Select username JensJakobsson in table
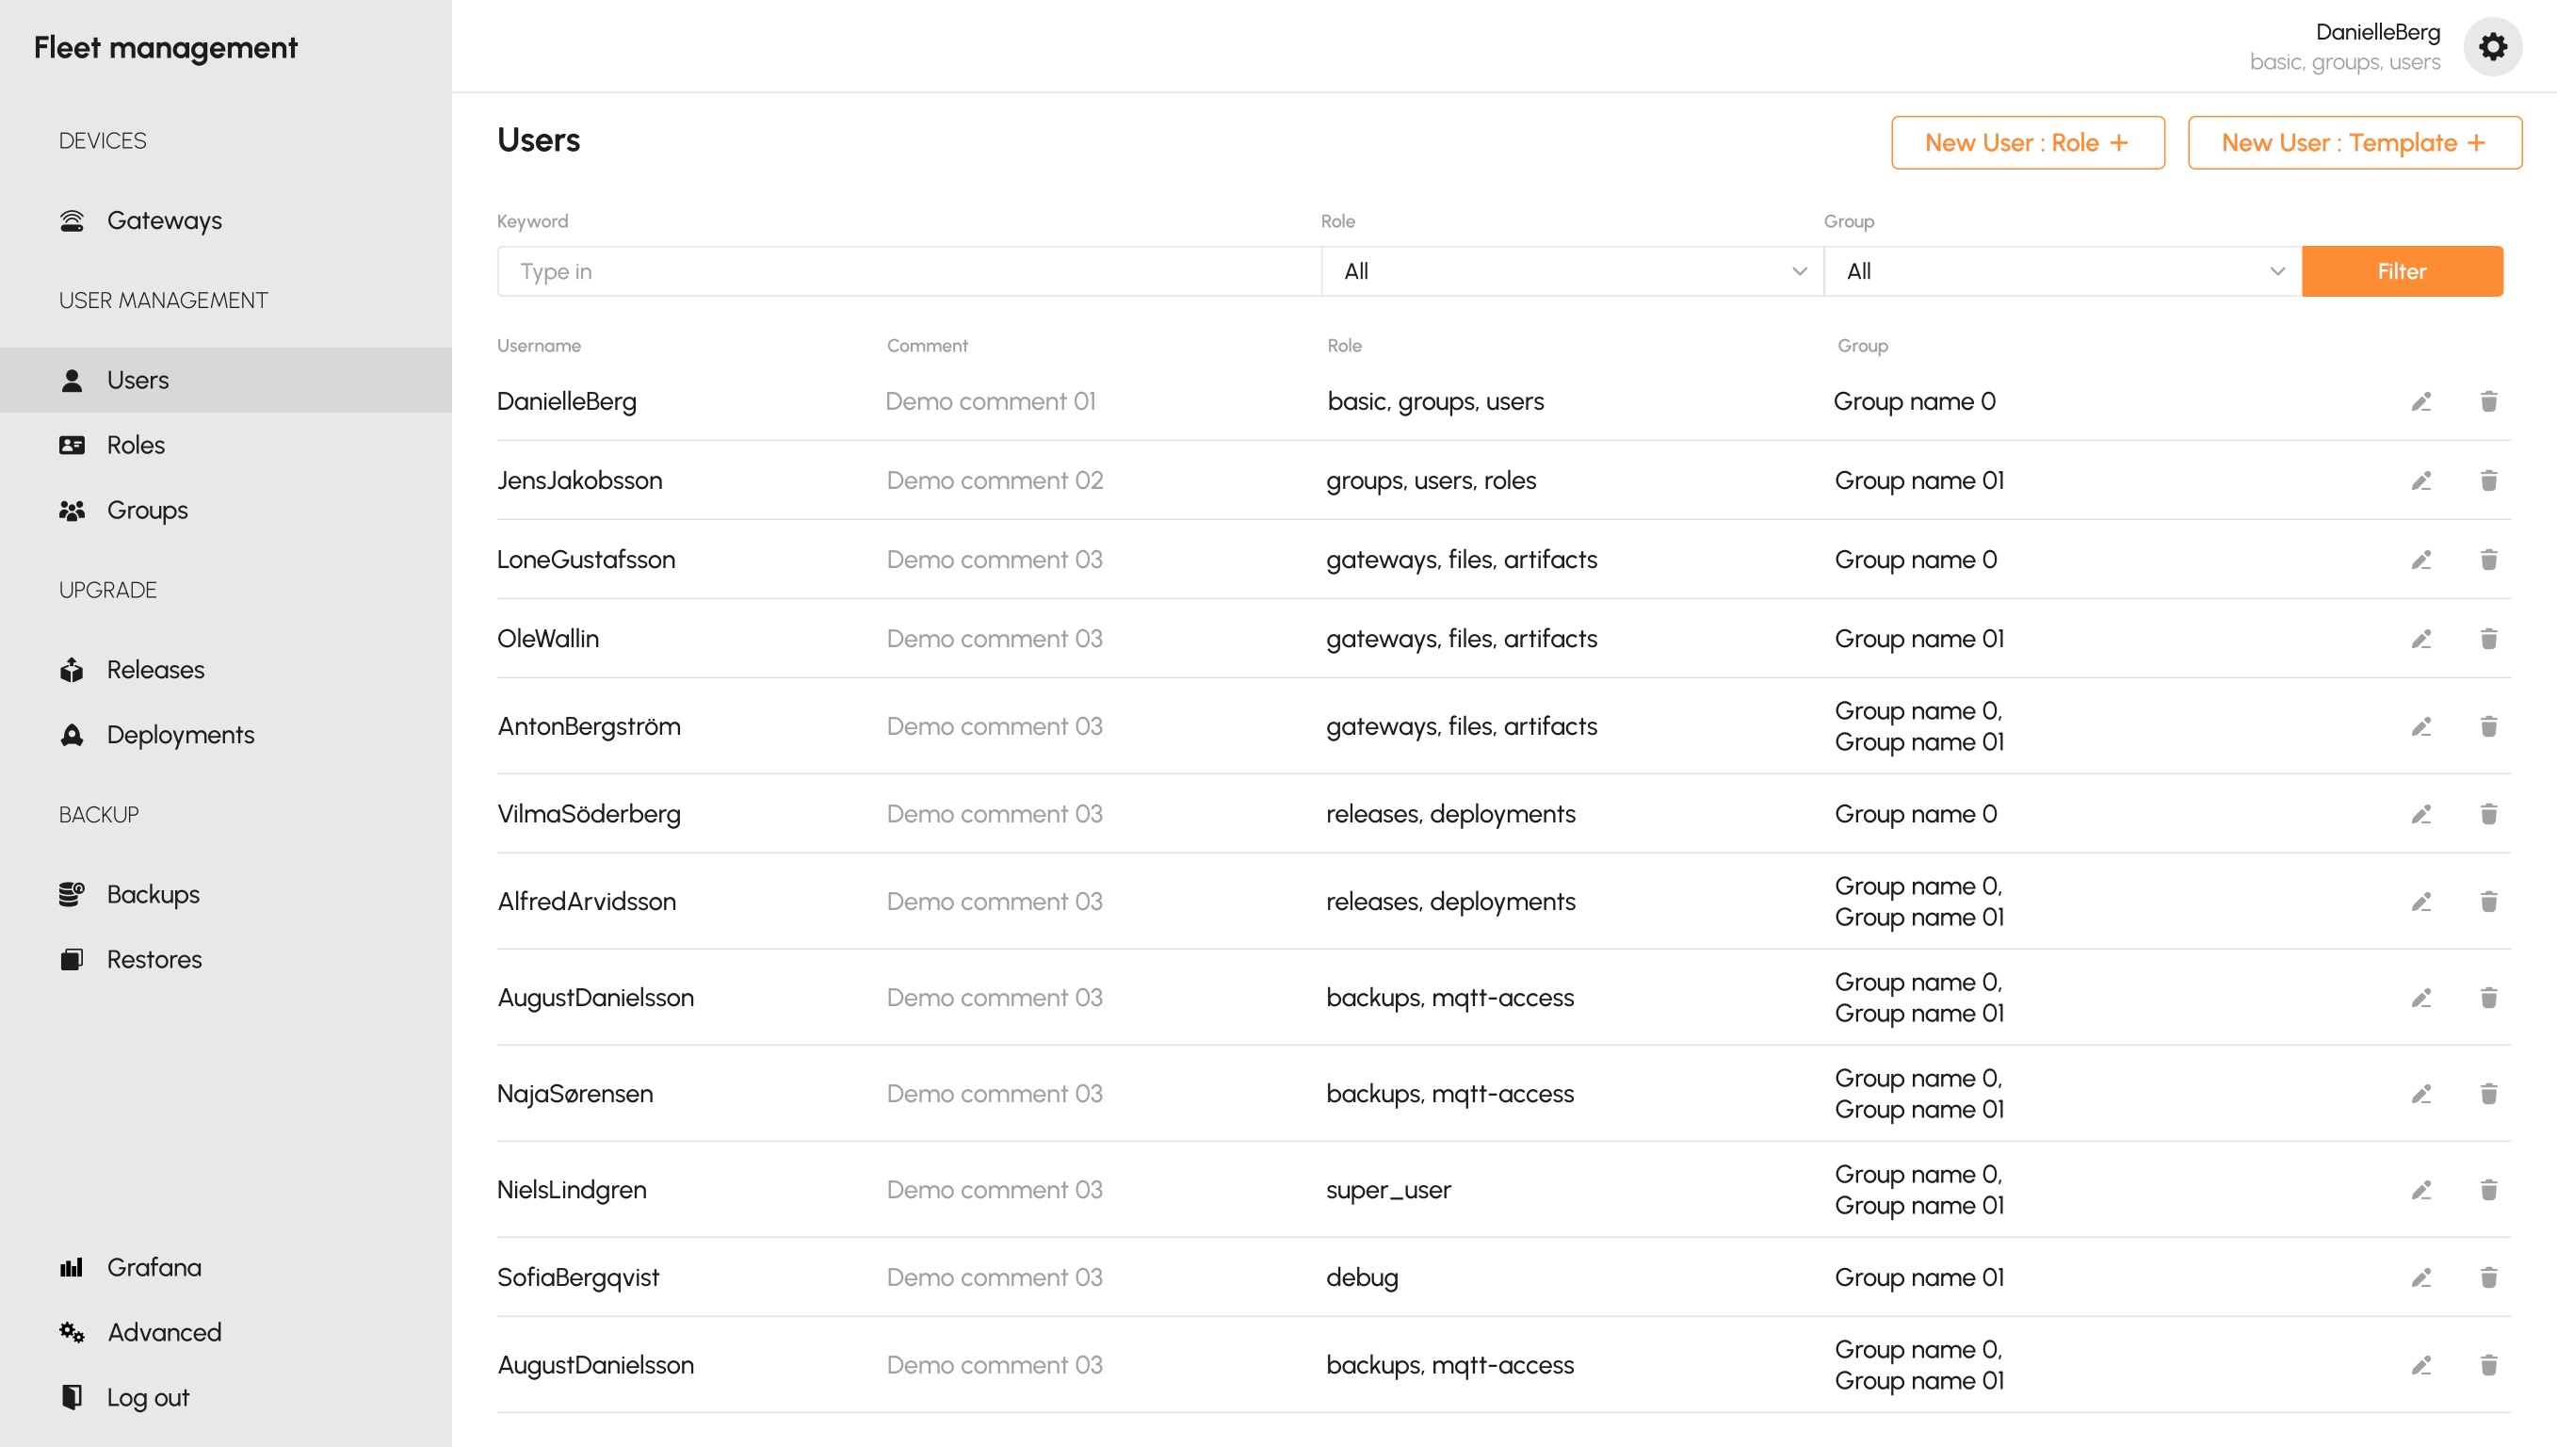The image size is (2557, 1447). coord(579,481)
